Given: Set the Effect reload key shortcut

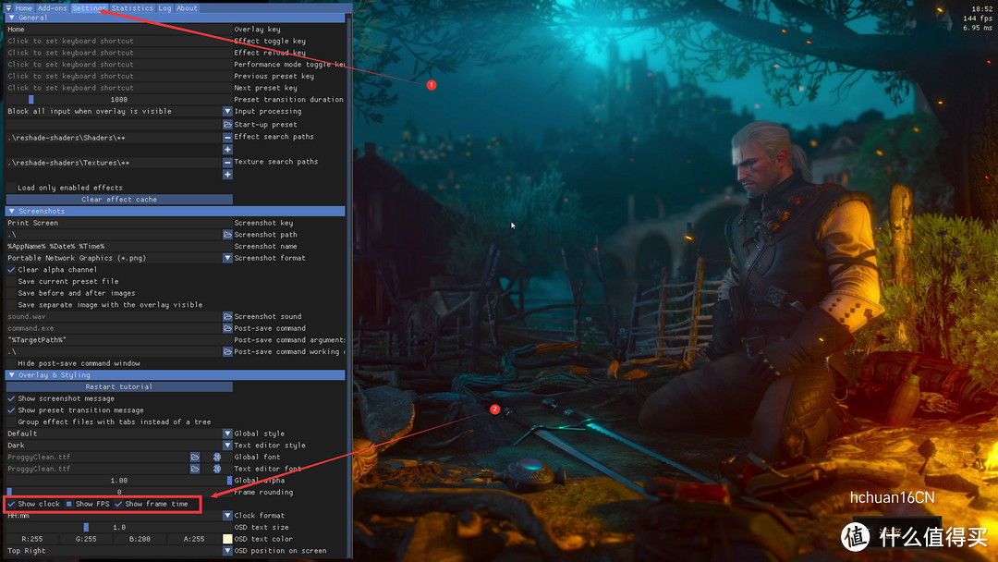Looking at the screenshot, I should (x=119, y=53).
